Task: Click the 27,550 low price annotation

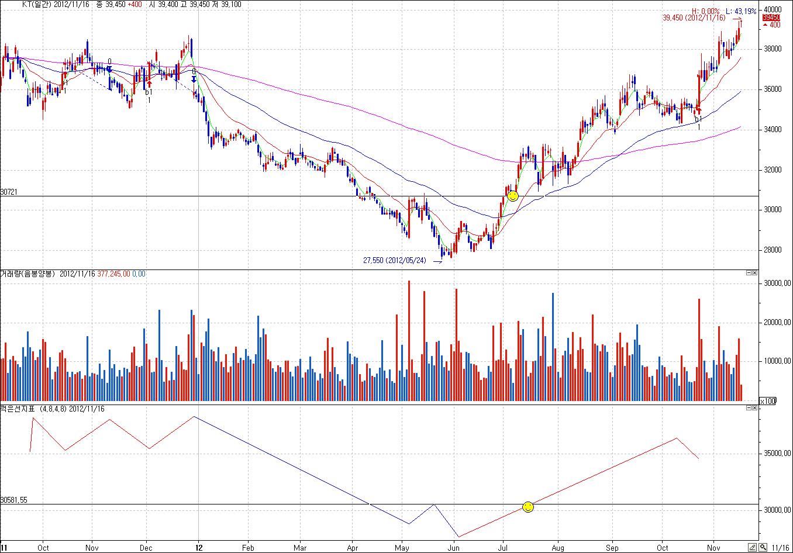Action: coord(395,260)
